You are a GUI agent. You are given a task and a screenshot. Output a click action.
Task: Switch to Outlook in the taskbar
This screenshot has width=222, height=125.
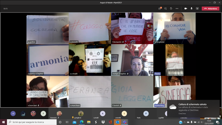pyautogui.click(x=117, y=122)
